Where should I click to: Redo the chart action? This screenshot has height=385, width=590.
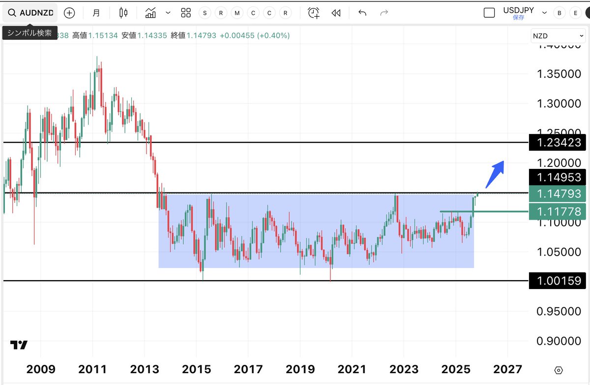[384, 13]
